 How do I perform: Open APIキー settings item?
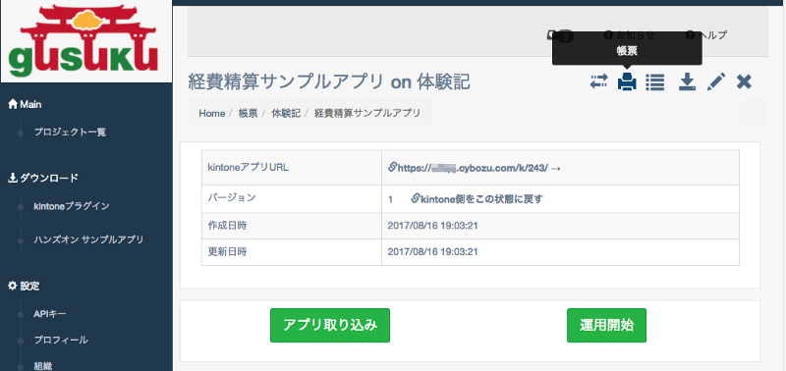pyautogui.click(x=50, y=314)
